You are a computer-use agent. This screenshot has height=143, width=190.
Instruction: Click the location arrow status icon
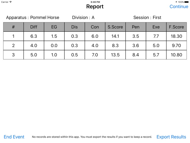coord(176,2)
